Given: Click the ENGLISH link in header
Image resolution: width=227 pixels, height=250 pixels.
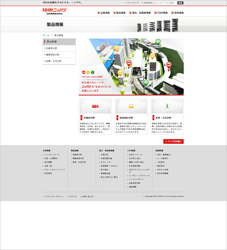Looking at the screenshot, I should 147,3.
